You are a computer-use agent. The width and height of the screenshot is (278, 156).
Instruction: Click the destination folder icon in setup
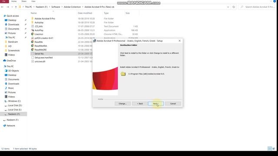123,74
